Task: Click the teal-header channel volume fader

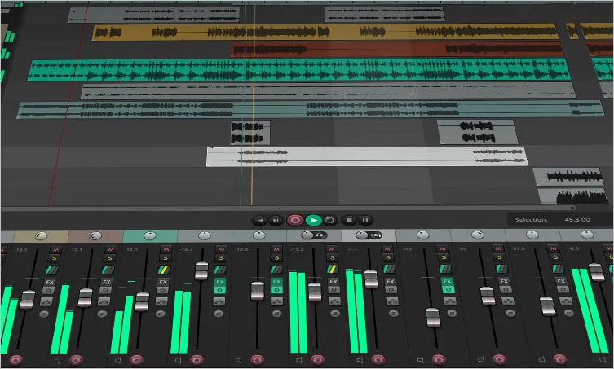Action: click(142, 301)
